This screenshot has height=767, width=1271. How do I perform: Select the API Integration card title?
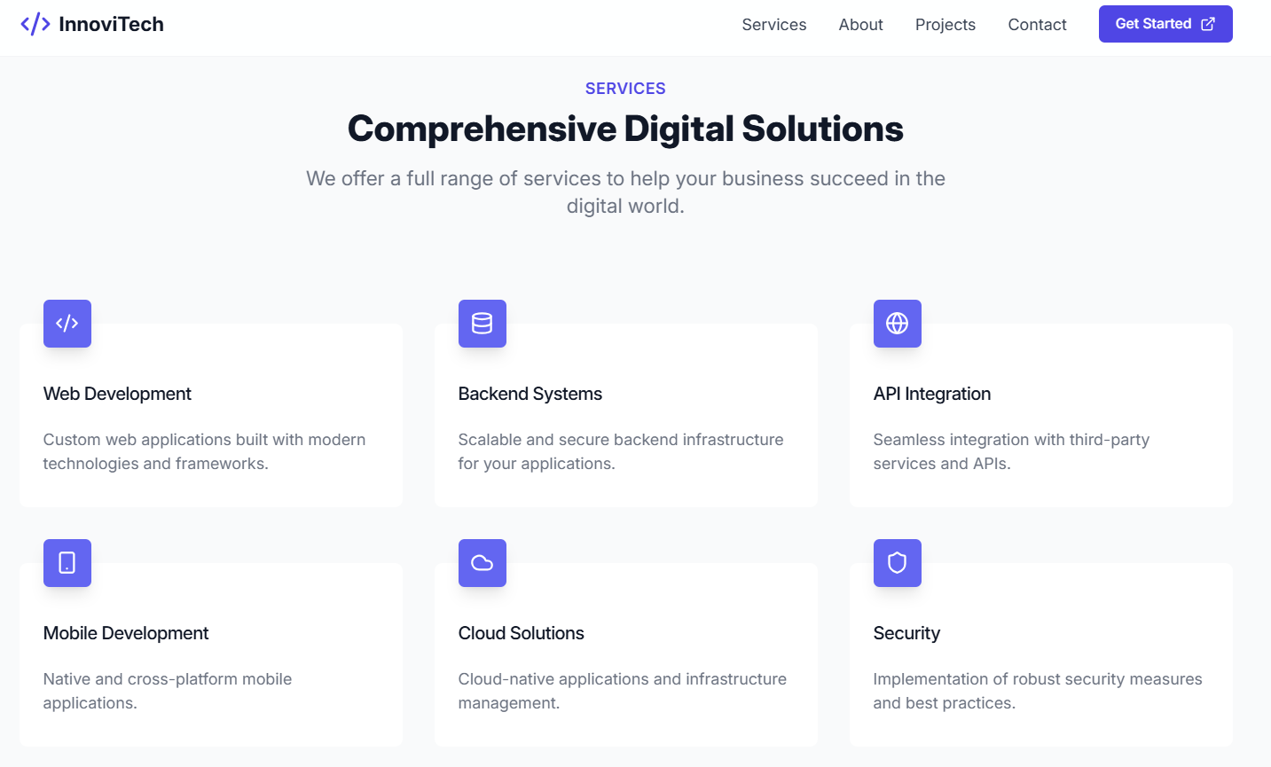coord(932,394)
